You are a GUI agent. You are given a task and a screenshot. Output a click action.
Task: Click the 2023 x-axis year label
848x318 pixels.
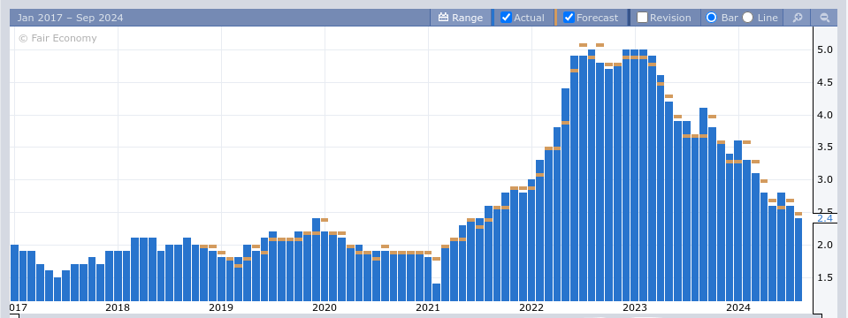click(x=634, y=307)
